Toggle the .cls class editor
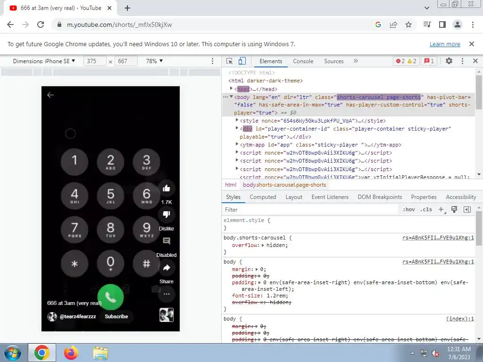The height and width of the screenshot is (362, 483). 426,210
